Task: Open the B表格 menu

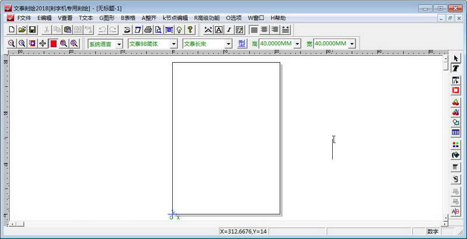Action: click(128, 18)
